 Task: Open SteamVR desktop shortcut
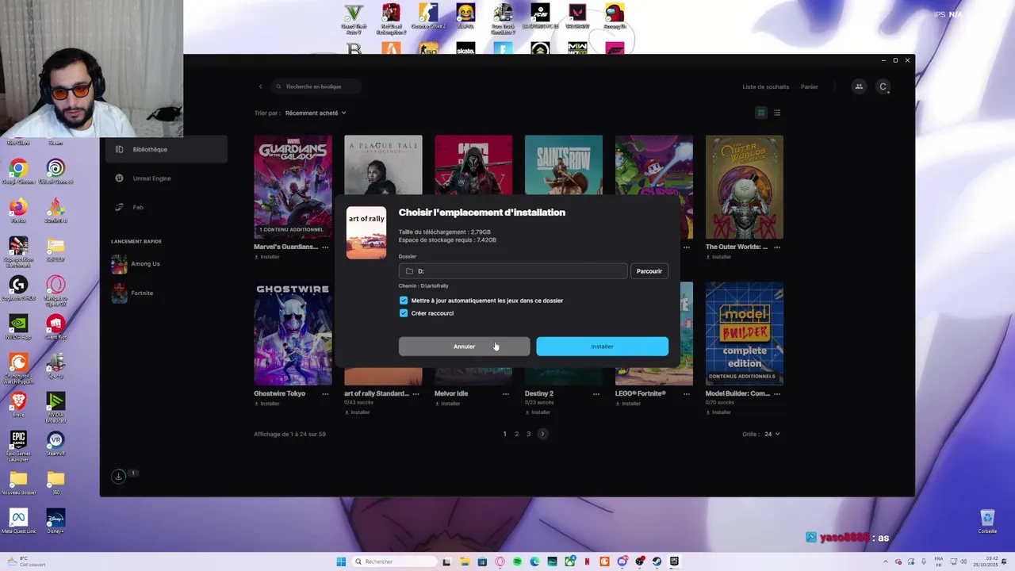pyautogui.click(x=56, y=443)
